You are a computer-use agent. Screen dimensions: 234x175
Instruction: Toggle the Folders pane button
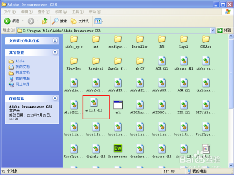(80, 21)
